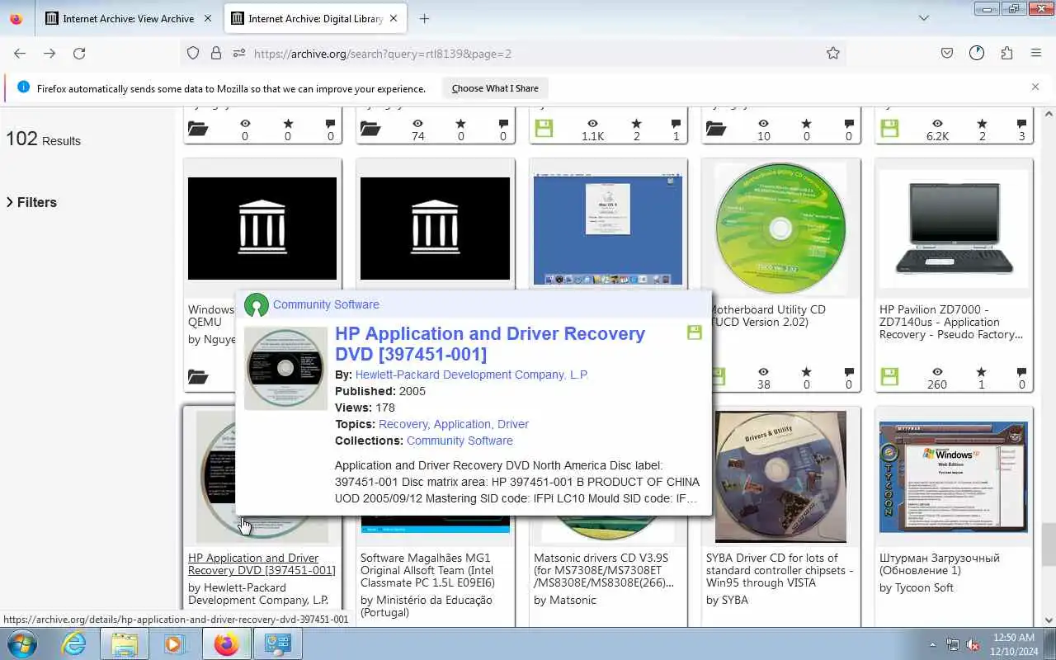This screenshot has width=1056, height=660.
Task: View site security via padlock icon
Action: click(x=216, y=53)
